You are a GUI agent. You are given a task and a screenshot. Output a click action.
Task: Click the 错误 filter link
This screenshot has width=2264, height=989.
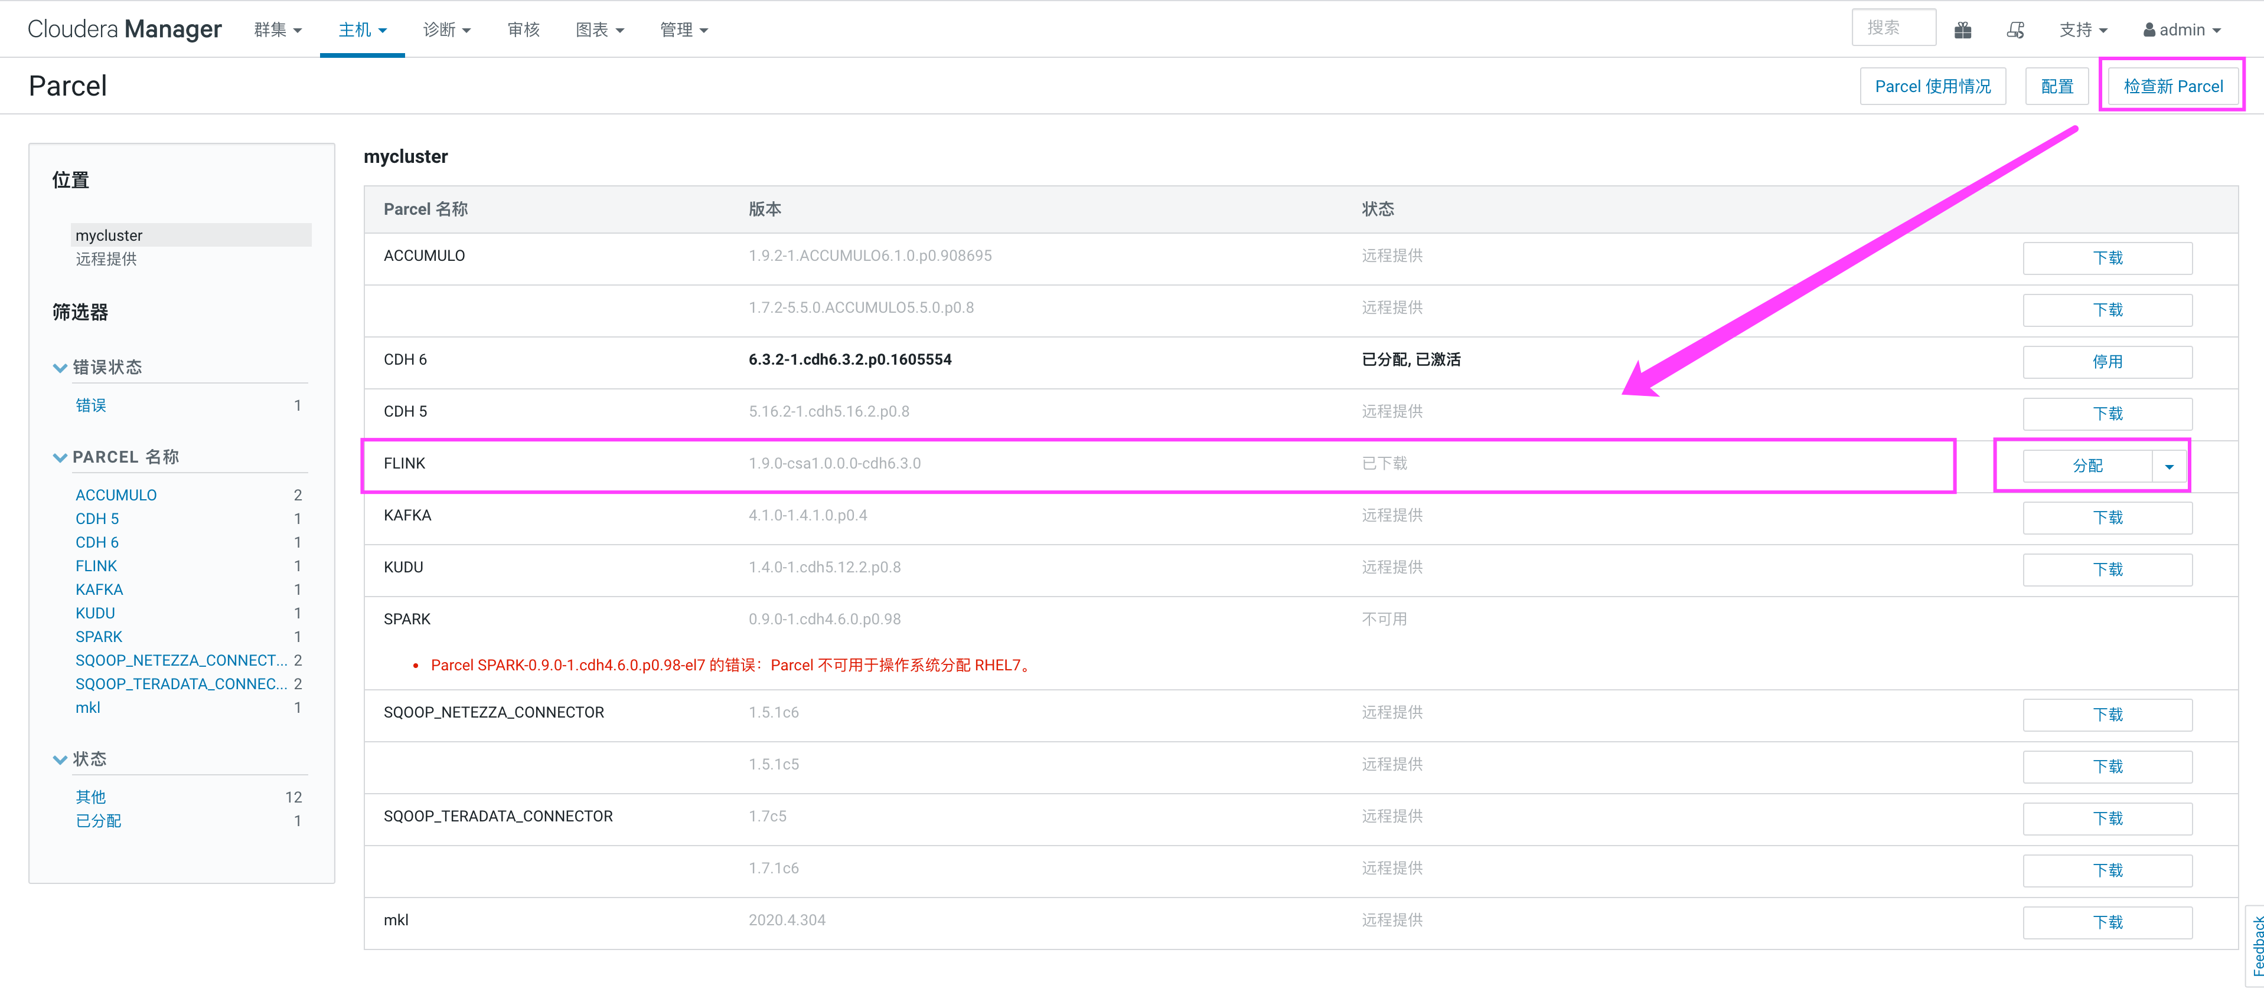pos(90,406)
